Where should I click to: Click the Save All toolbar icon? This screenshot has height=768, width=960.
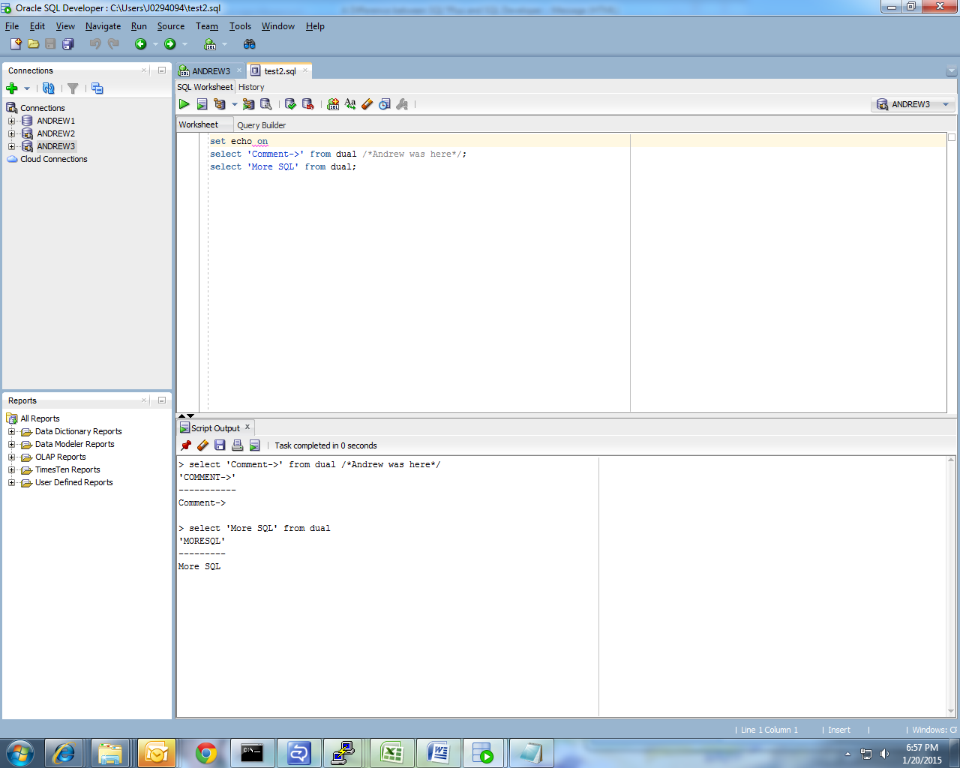click(x=67, y=44)
